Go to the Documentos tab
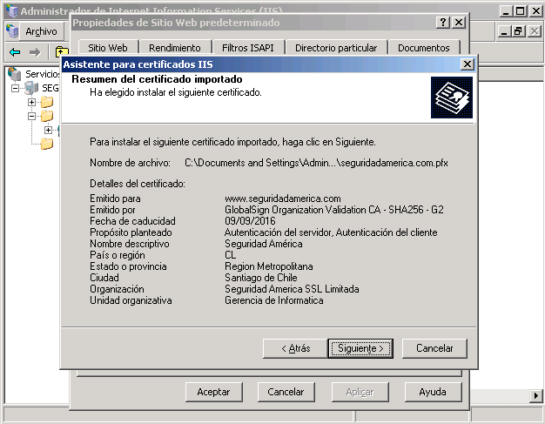The image size is (545, 424). click(423, 48)
